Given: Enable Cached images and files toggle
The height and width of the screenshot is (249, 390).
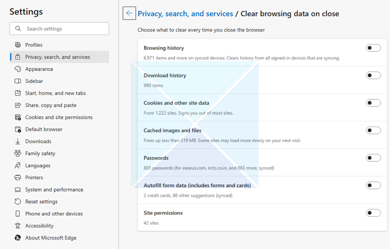Looking at the screenshot, I should (x=373, y=130).
